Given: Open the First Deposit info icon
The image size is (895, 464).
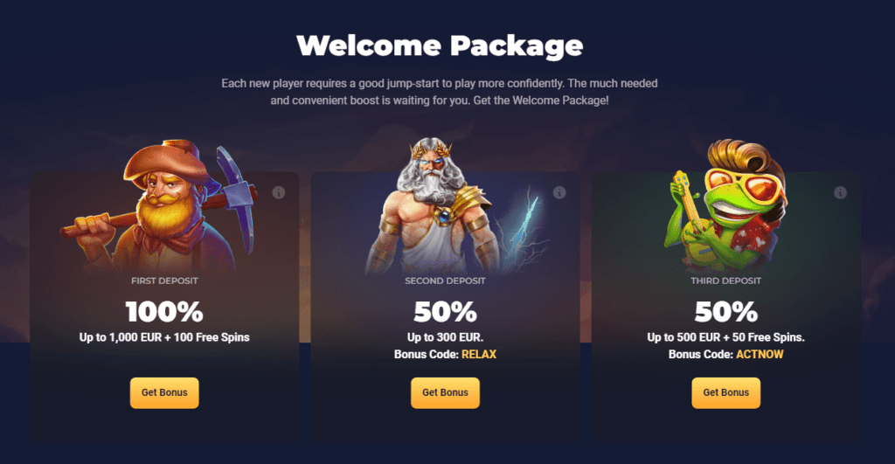Looking at the screenshot, I should pyautogui.click(x=279, y=192).
